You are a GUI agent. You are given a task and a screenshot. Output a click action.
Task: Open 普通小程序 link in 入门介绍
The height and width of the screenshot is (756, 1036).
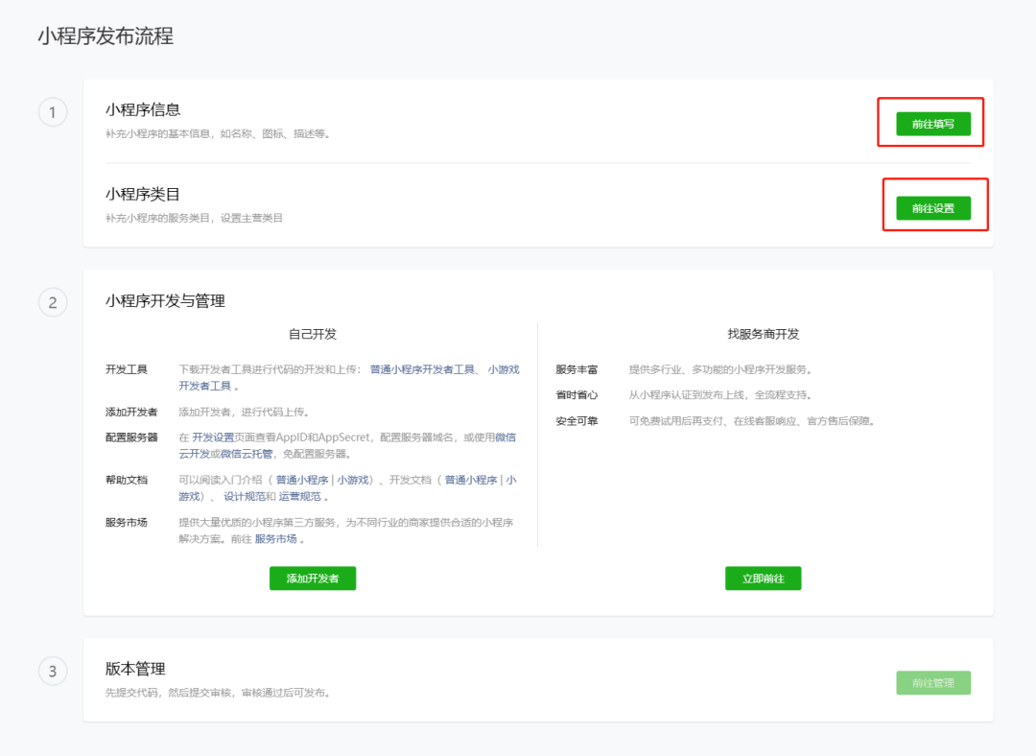click(302, 480)
